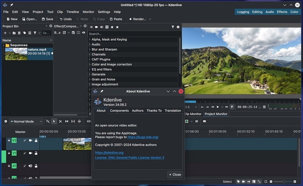Open the Timeline menu

click(x=73, y=12)
